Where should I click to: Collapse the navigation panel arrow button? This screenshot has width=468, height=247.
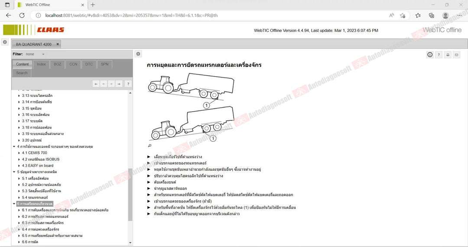point(138,54)
